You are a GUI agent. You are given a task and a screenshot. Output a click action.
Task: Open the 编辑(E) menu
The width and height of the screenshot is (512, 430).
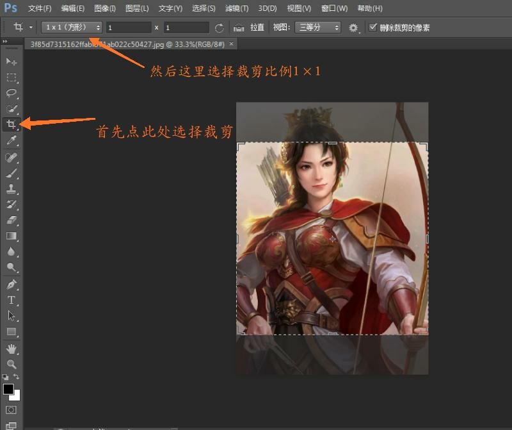pos(73,8)
